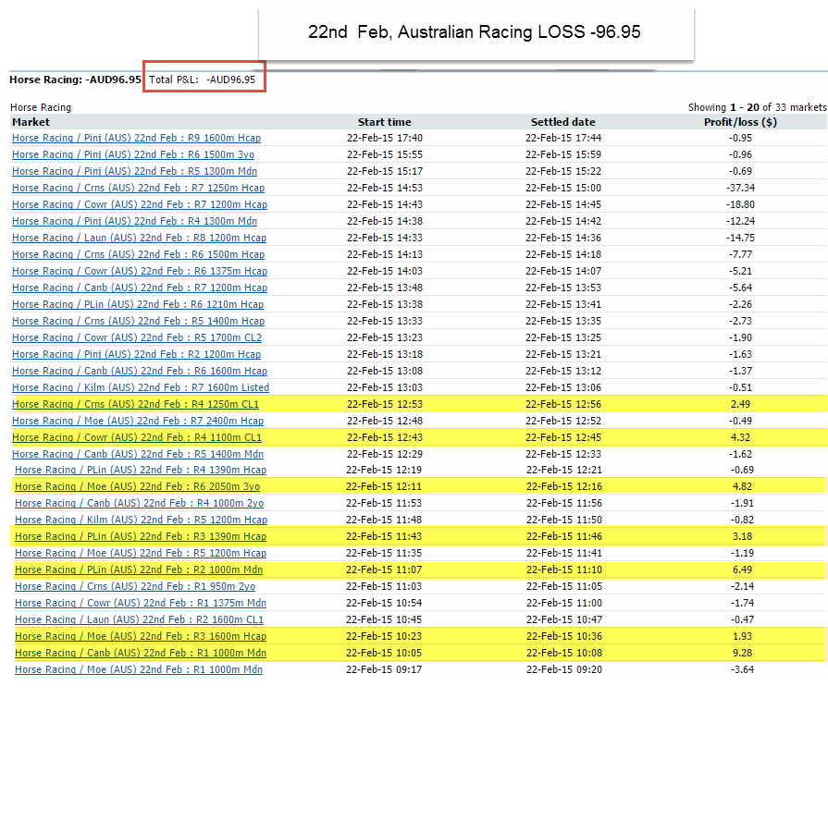The height and width of the screenshot is (833, 828).
Task: Open Laun R2 1600m CL1 market link
Action: [139, 619]
